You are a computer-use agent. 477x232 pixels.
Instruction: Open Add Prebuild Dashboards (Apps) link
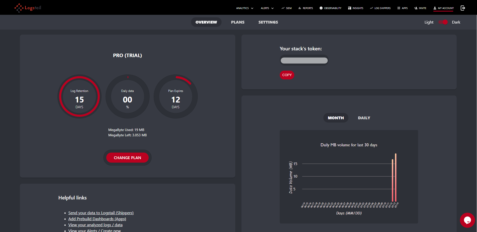point(97,219)
